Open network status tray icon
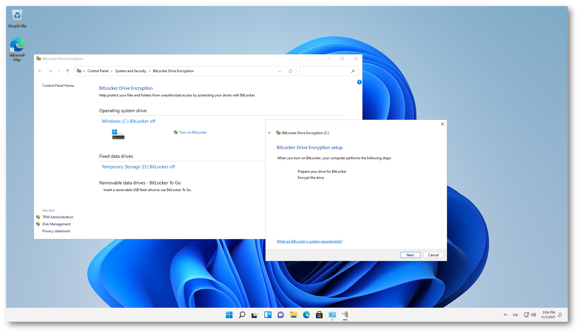 click(526, 315)
